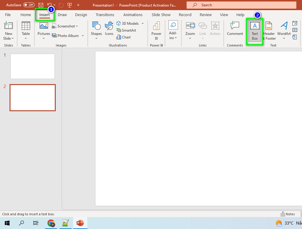The width and height of the screenshot is (302, 229).
Task: Open the Review tab
Action: coord(205,15)
